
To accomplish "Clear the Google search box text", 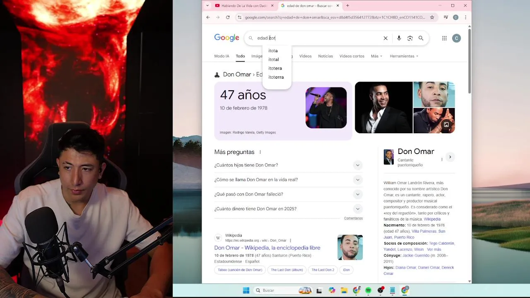I will (385, 38).
